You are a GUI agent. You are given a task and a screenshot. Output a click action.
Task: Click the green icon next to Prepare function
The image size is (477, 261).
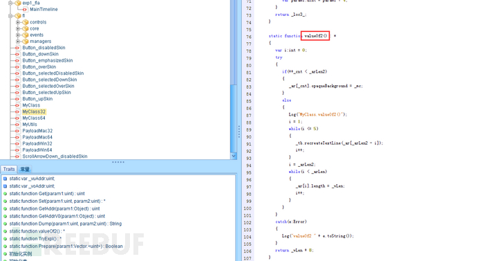point(5,246)
